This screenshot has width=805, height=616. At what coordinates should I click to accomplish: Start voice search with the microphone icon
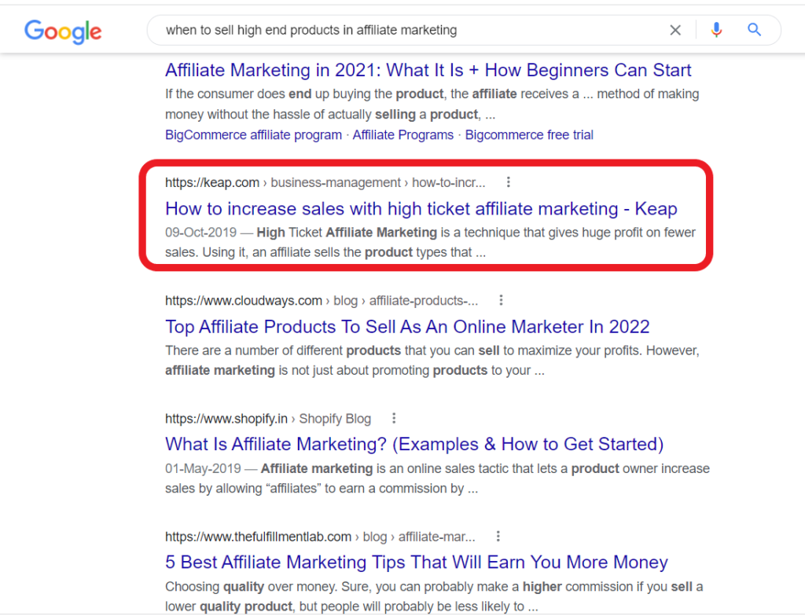point(716,30)
